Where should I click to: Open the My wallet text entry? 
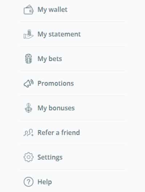point(53,10)
